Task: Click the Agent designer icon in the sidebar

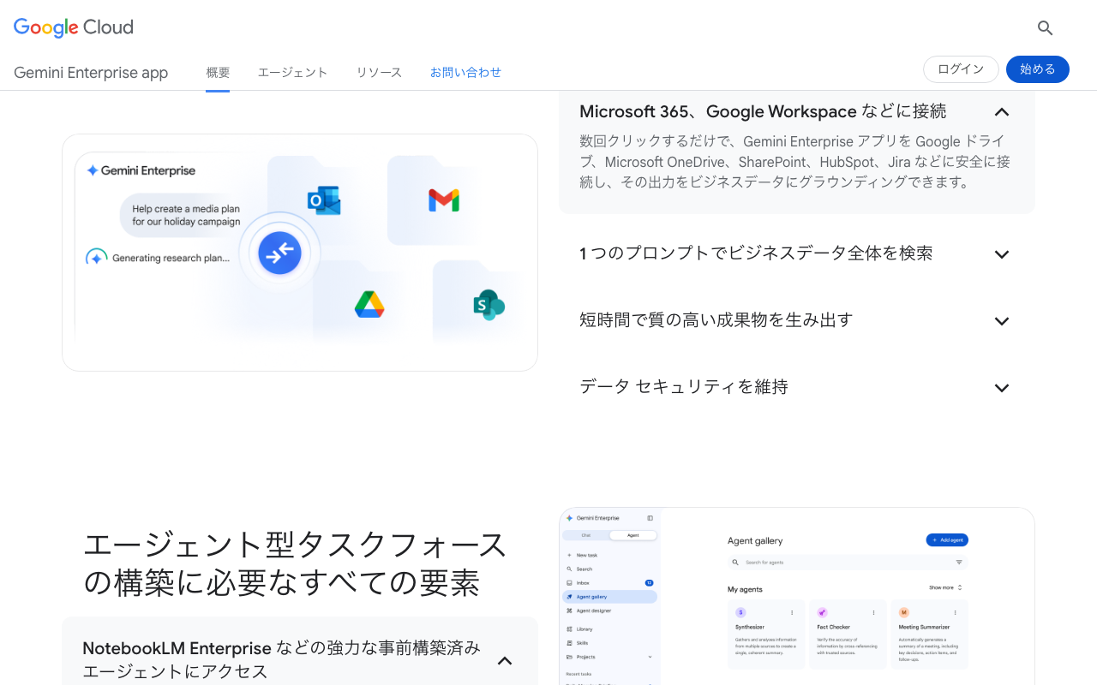Action: (x=569, y=611)
